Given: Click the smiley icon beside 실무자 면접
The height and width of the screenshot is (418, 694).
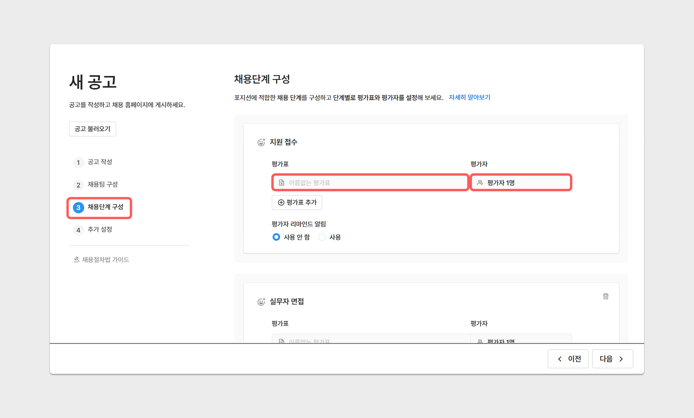Looking at the screenshot, I should (261, 302).
